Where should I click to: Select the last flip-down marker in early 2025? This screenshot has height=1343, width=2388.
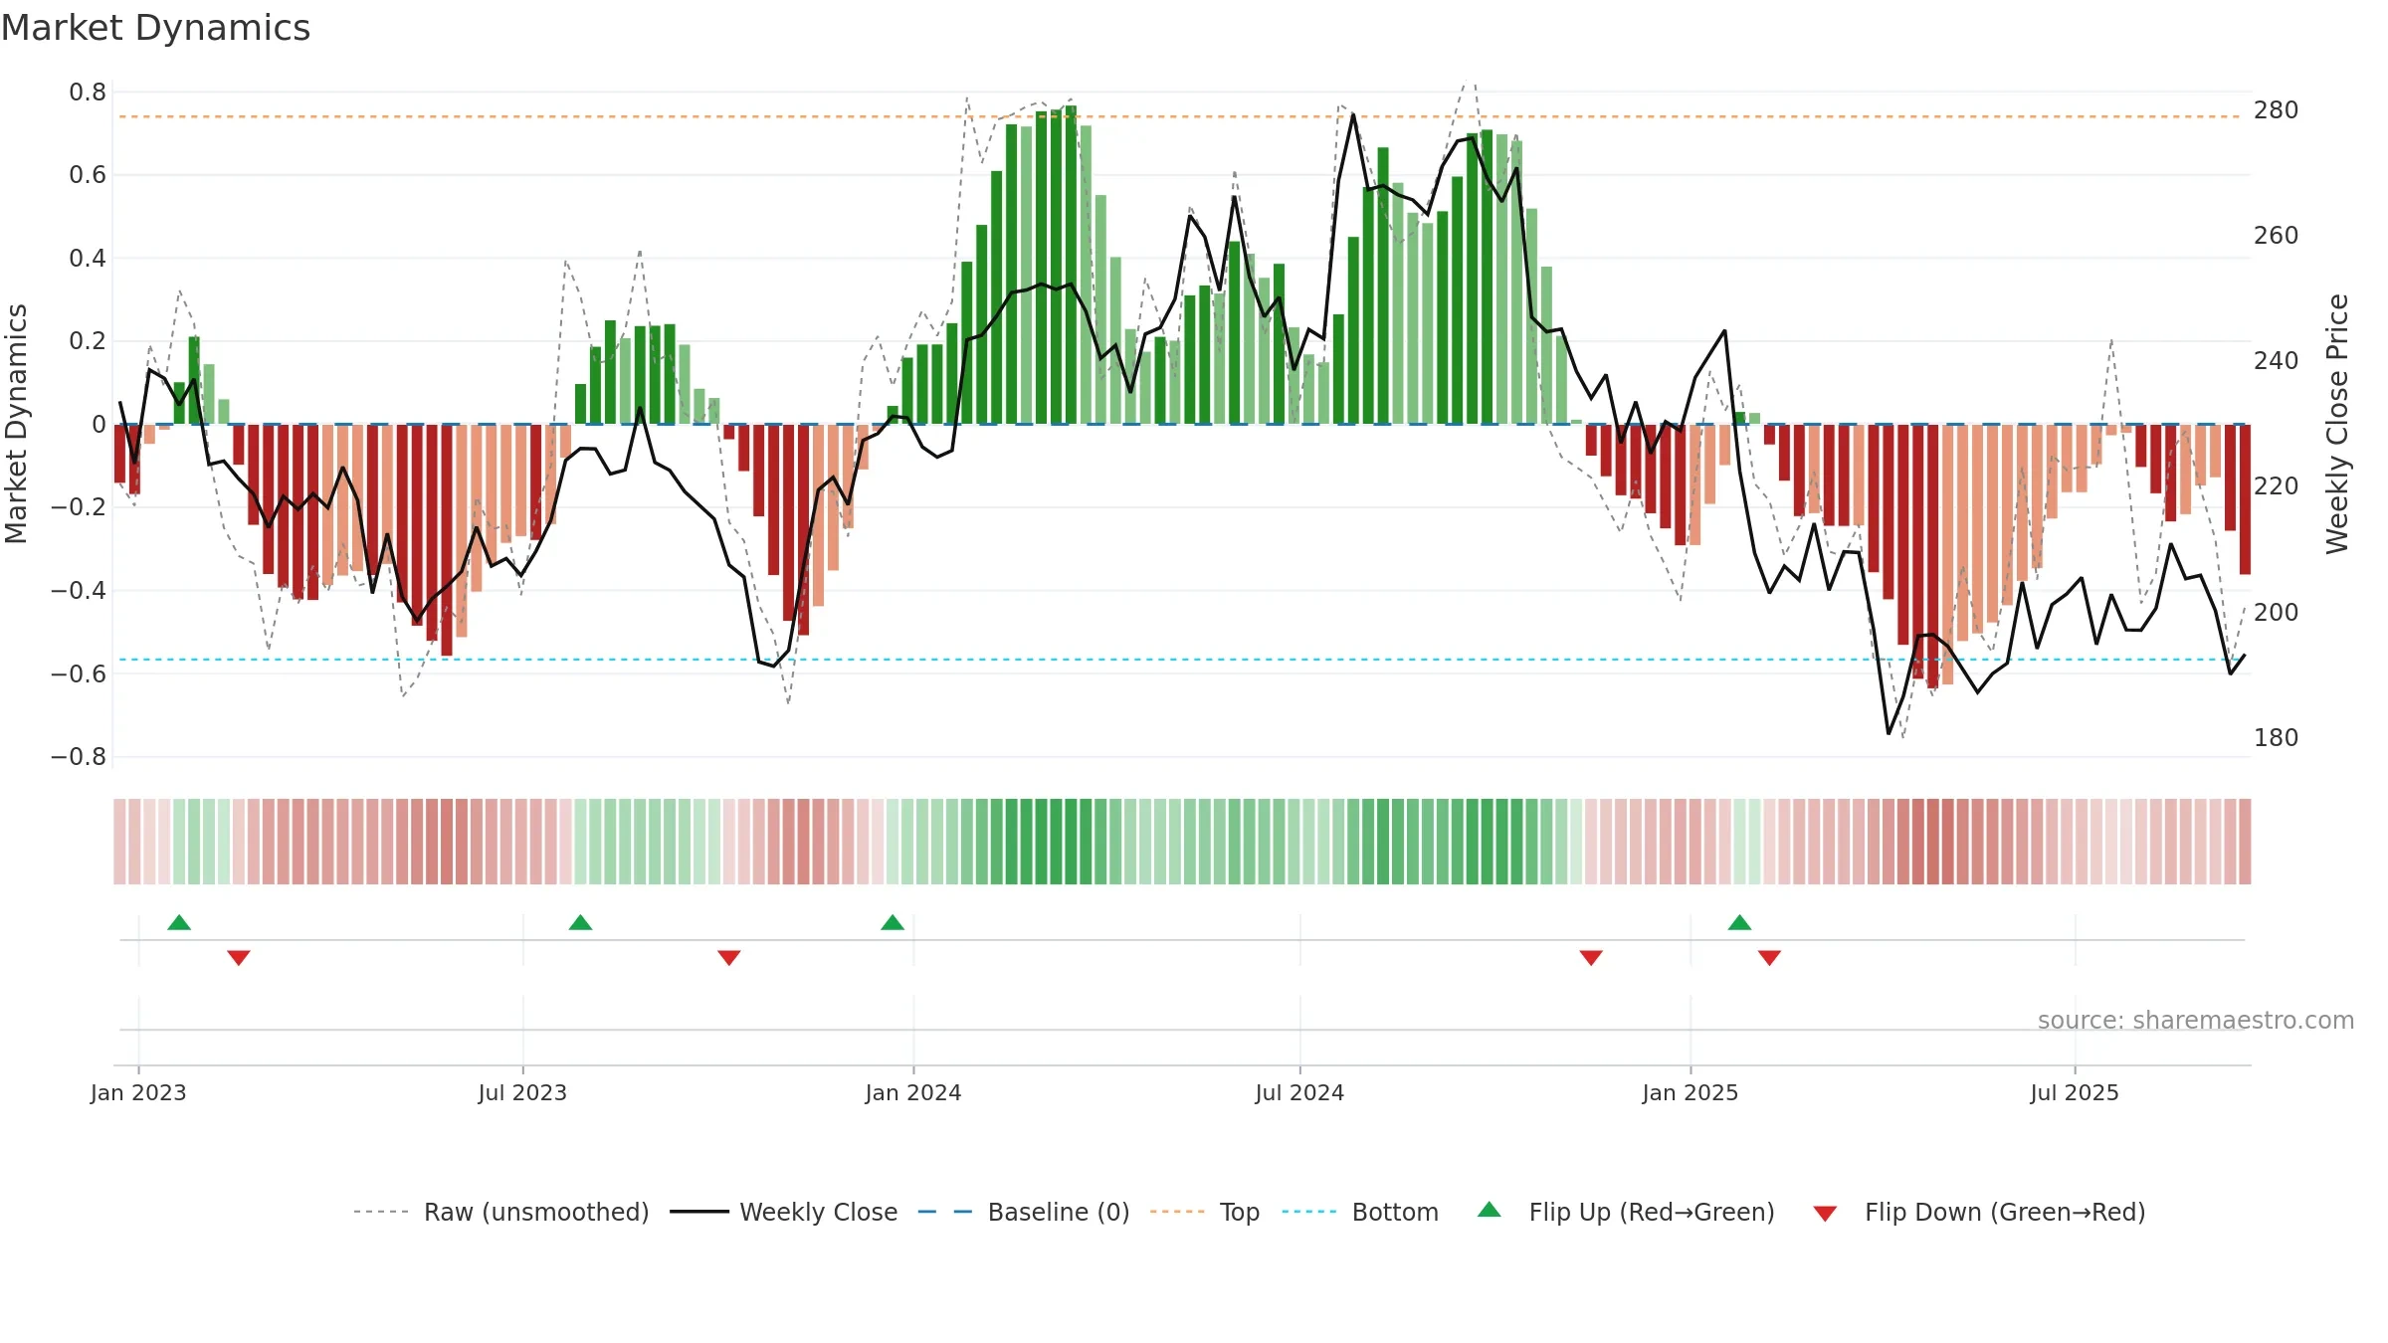point(1769,957)
